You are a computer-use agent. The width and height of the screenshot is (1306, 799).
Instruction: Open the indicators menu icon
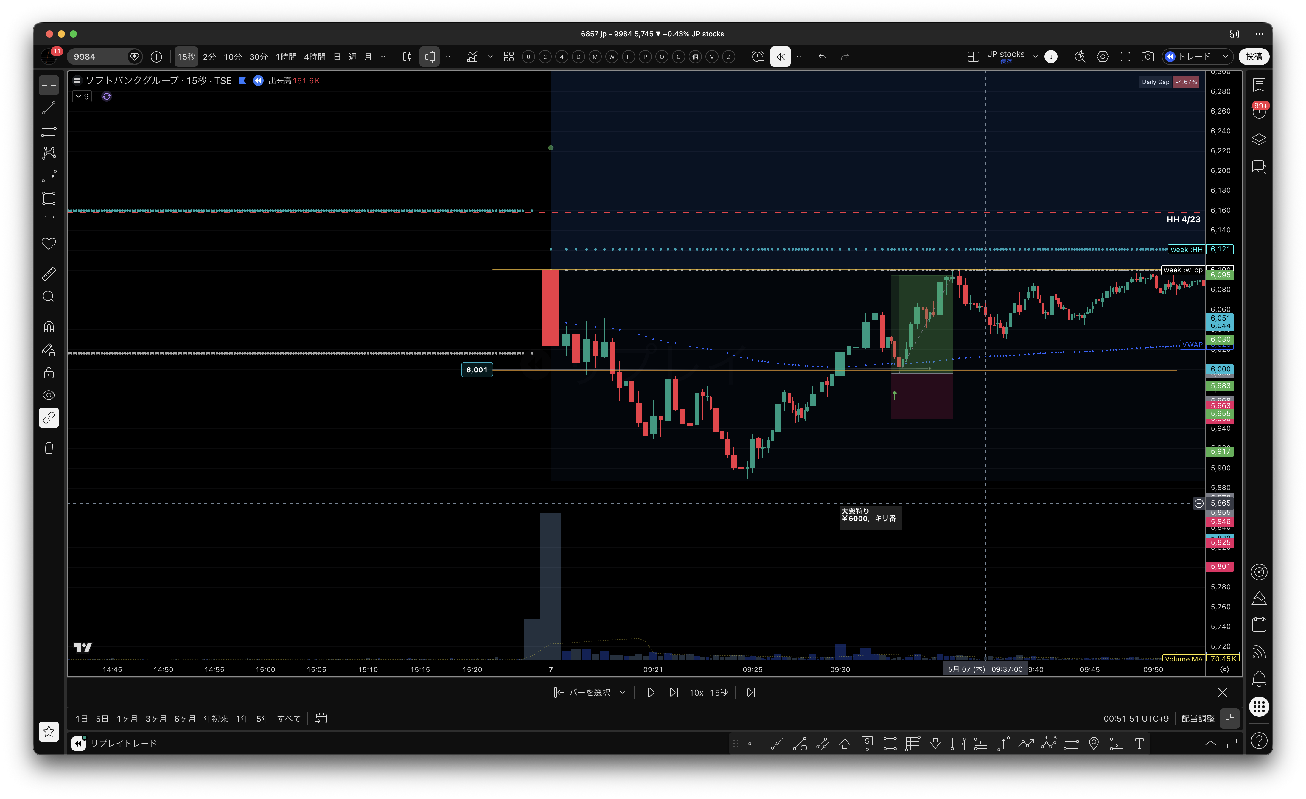(x=472, y=57)
